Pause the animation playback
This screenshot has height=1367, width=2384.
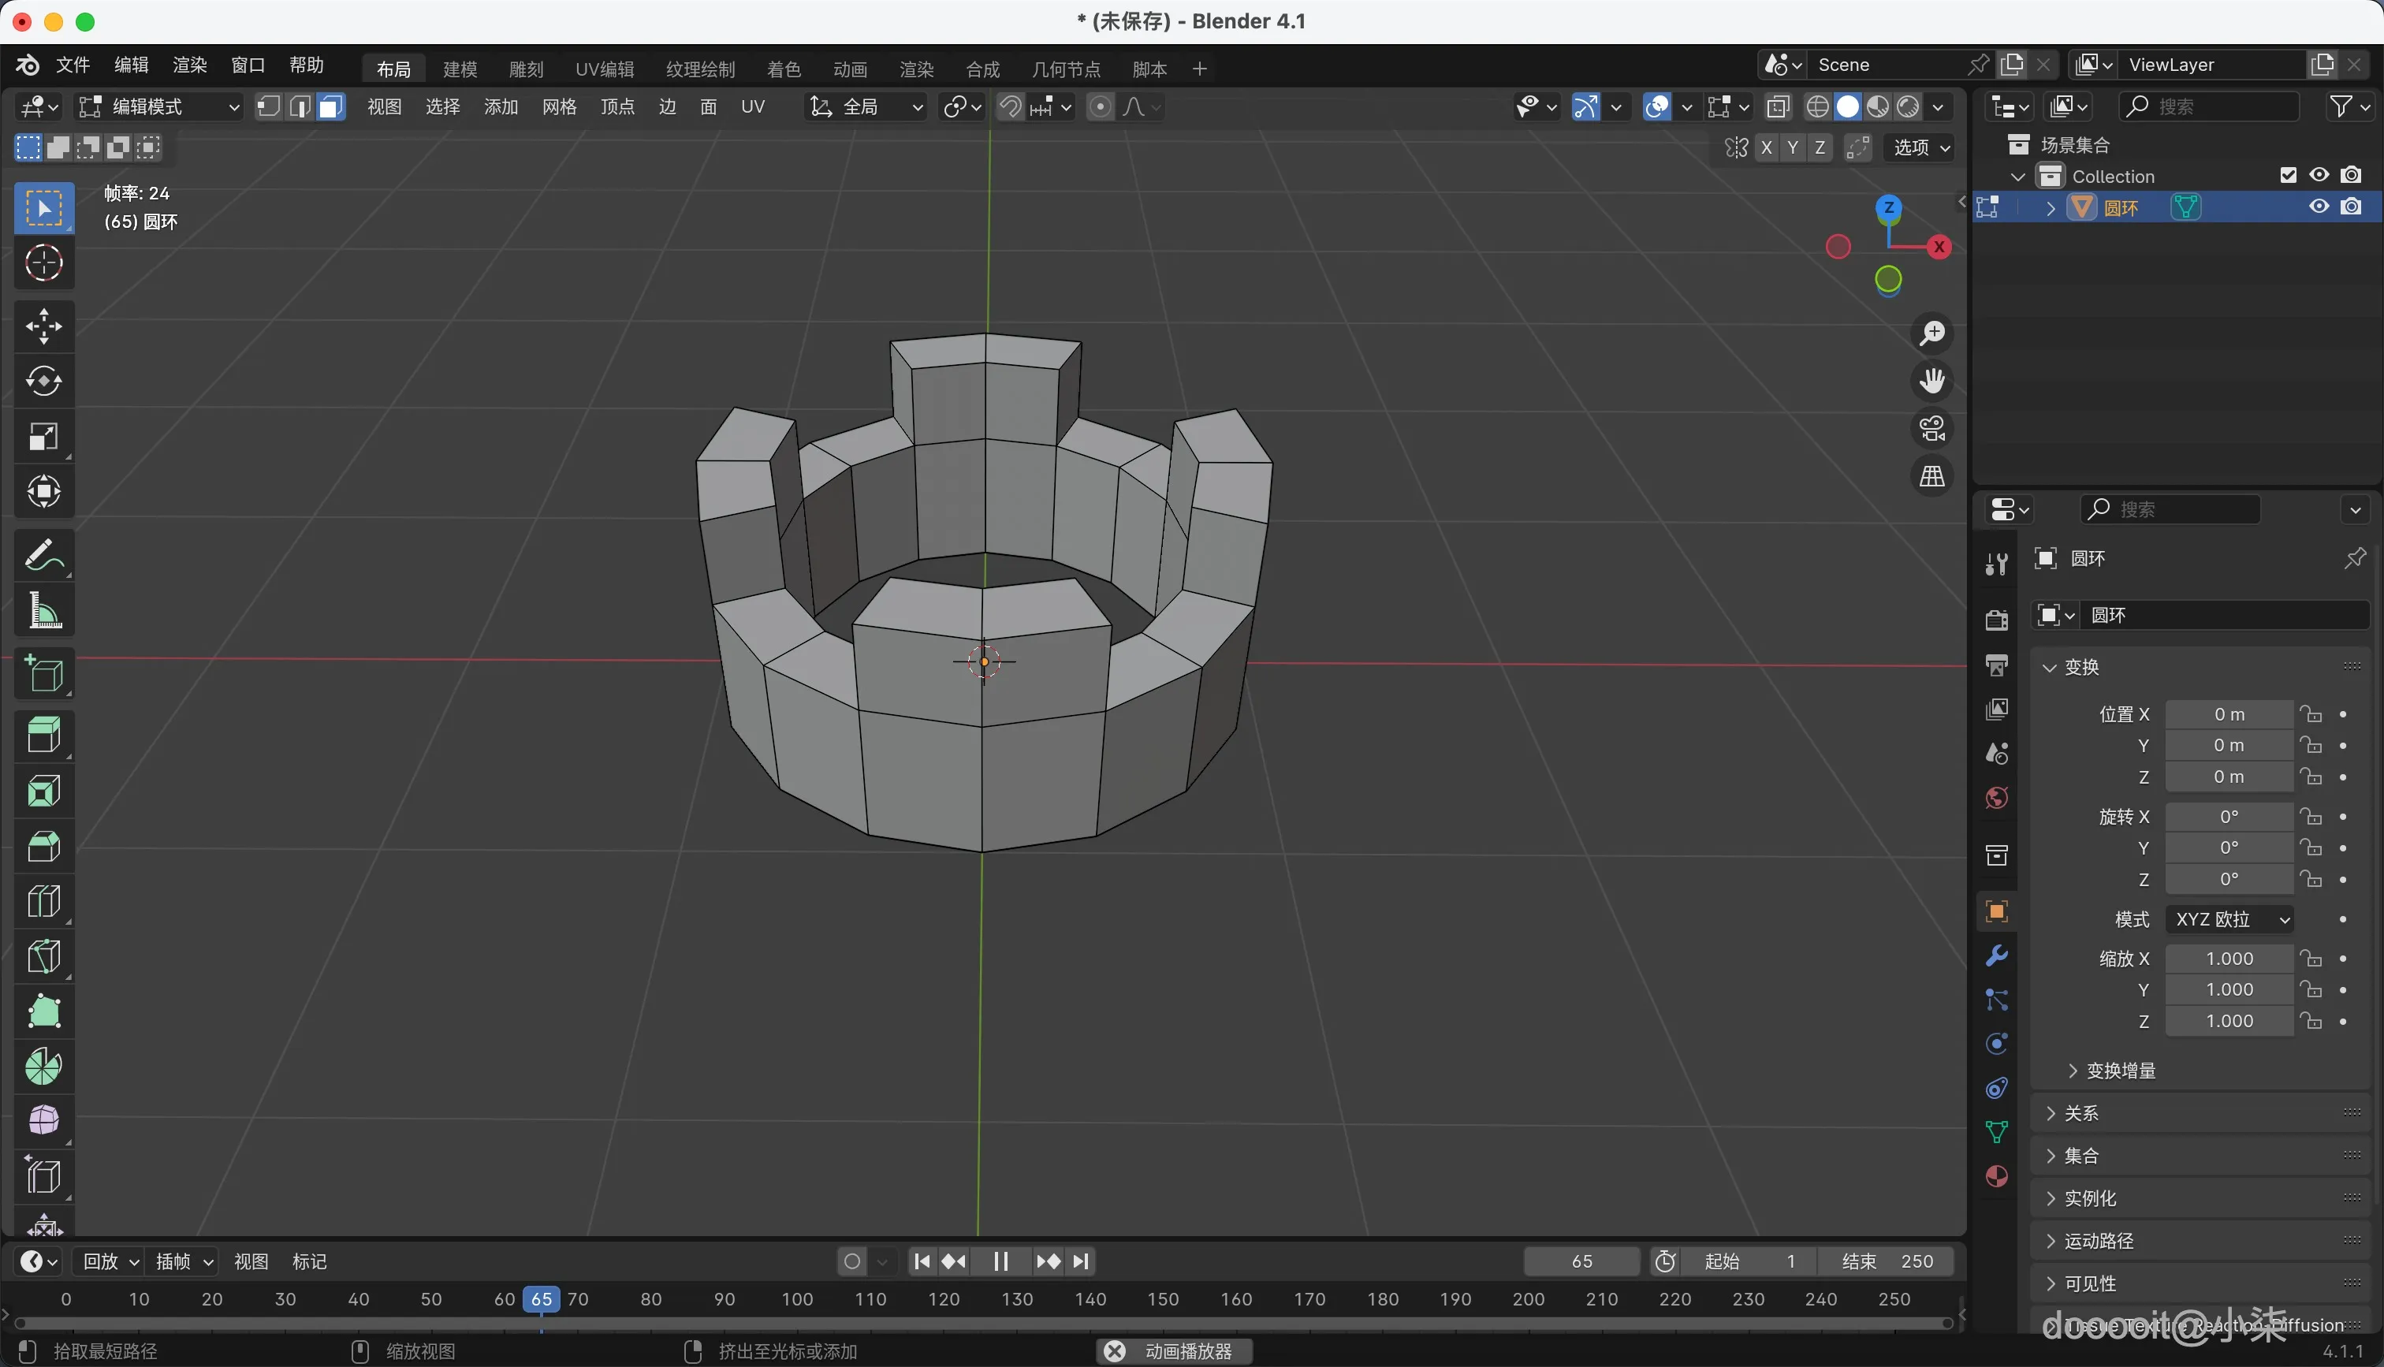[1000, 1261]
